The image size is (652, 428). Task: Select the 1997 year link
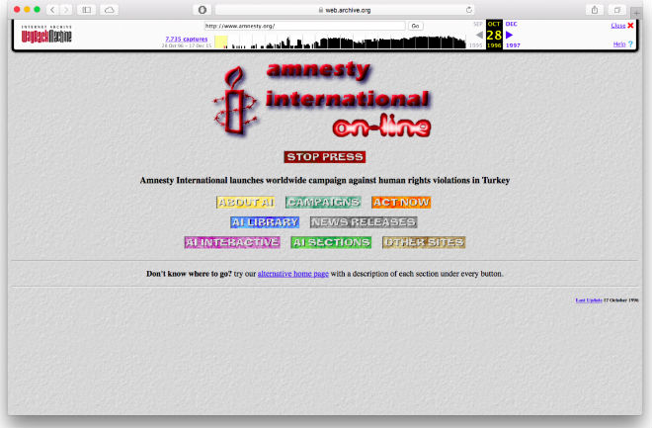pos(513,45)
